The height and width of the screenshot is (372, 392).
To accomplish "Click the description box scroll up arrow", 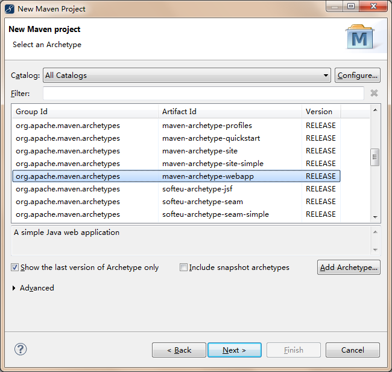I will 375,232.
